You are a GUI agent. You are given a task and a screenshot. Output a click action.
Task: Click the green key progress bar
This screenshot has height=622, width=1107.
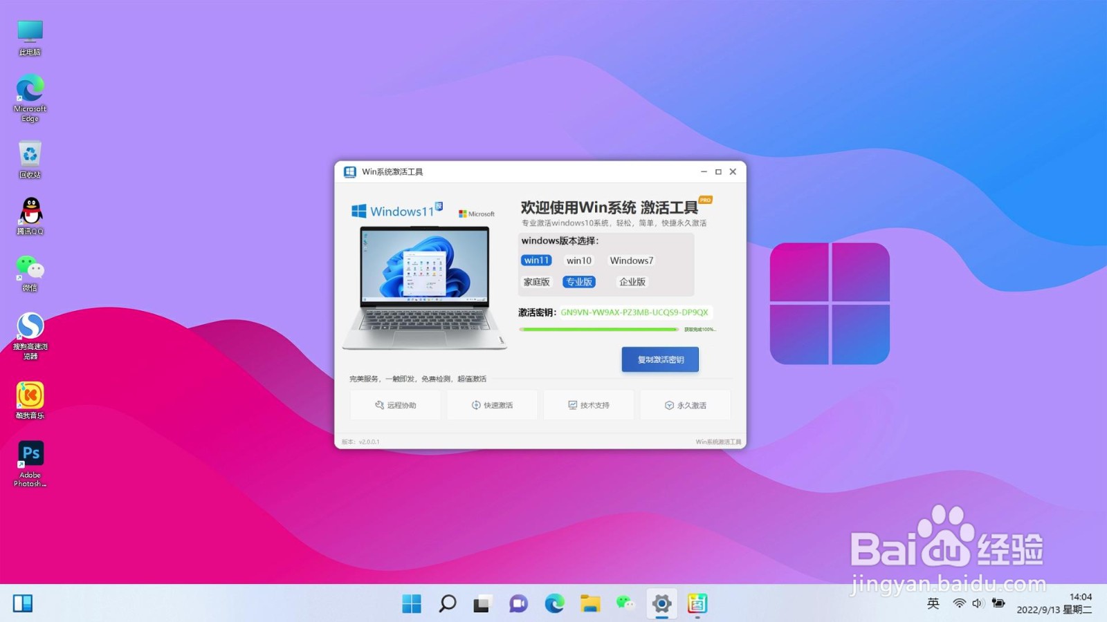point(599,330)
